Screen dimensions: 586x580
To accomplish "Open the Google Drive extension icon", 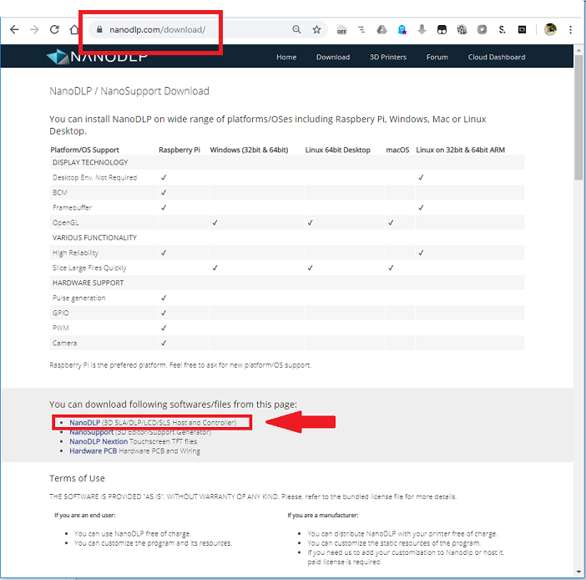I will click(381, 29).
